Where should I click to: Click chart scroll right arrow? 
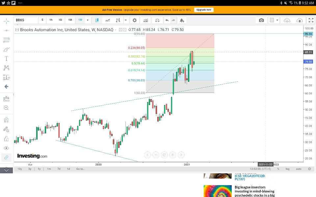(181, 155)
